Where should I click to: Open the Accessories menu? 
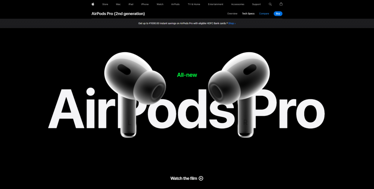(x=237, y=4)
